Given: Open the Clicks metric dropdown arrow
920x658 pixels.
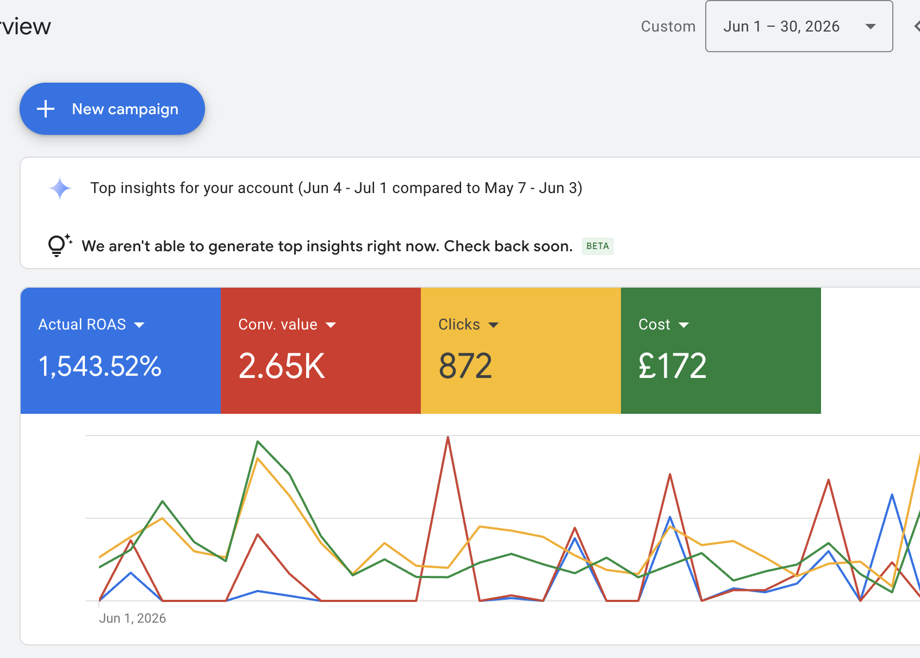Looking at the screenshot, I should (493, 325).
